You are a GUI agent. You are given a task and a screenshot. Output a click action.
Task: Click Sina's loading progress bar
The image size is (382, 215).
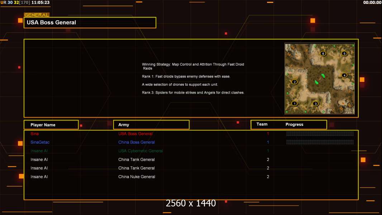[320, 133]
